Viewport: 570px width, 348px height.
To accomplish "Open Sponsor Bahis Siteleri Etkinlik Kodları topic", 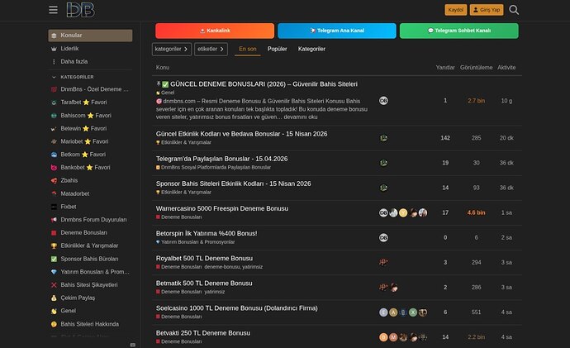I will point(234,184).
